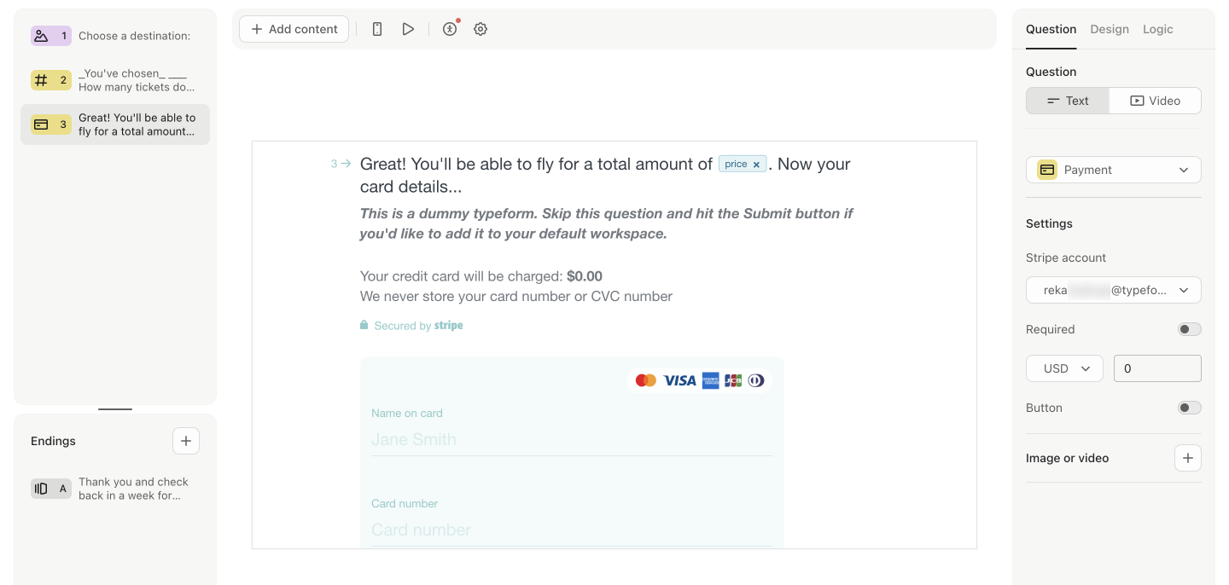The height and width of the screenshot is (585, 1229).
Task: Open the USD currency dropdown
Action: [x=1064, y=368]
